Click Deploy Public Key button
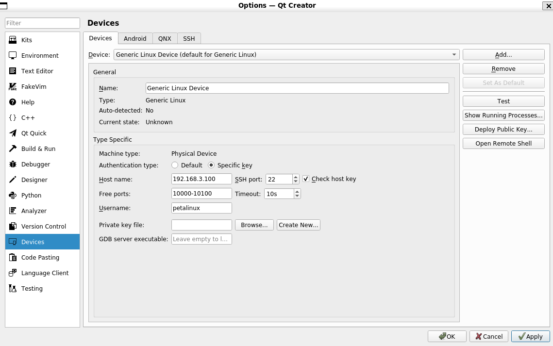The width and height of the screenshot is (553, 346). (503, 129)
